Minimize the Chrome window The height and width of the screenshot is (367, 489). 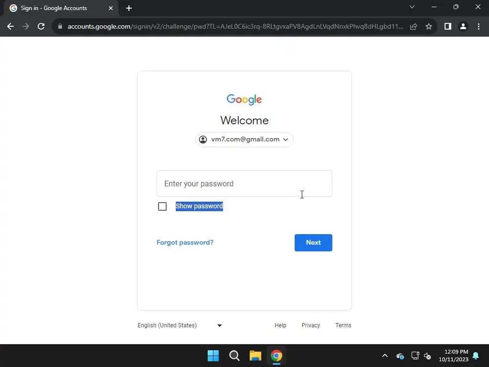point(434,7)
